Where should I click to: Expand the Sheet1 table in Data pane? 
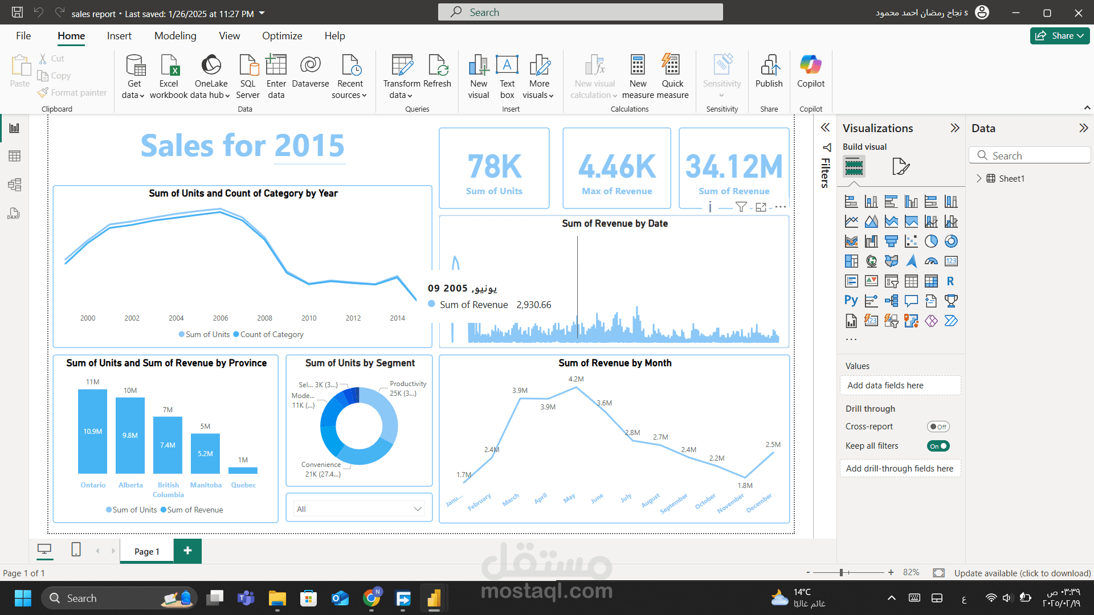(x=979, y=178)
